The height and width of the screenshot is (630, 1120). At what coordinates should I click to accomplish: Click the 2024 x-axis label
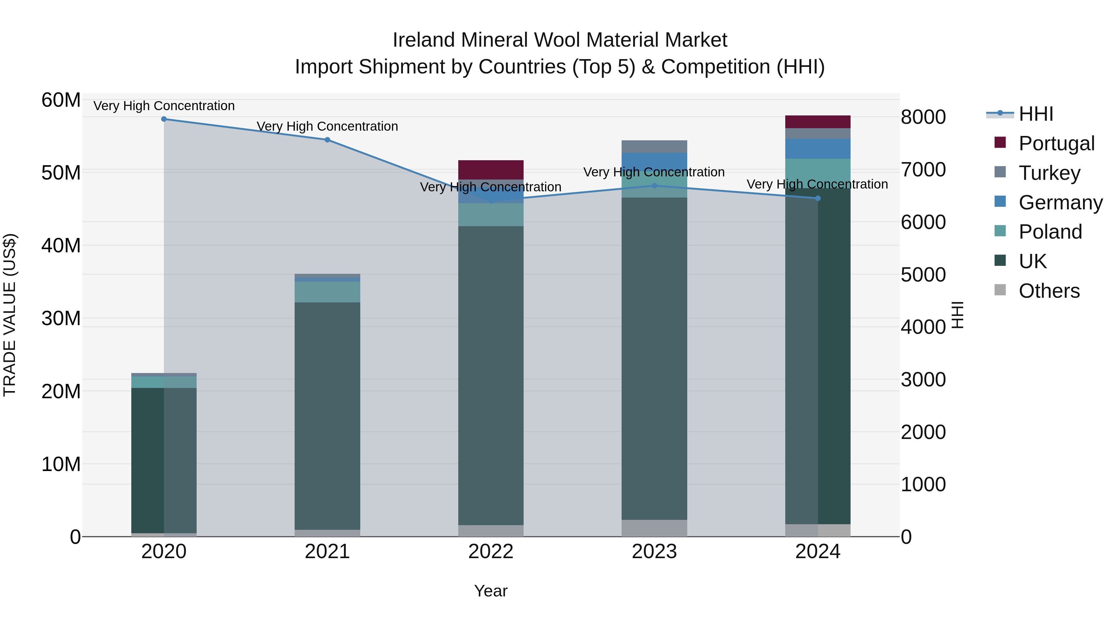click(x=818, y=552)
